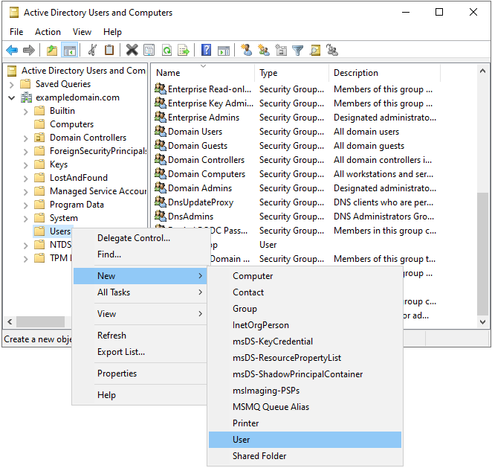Click the Up one level folder icon
Screen dimensions: 492x468
[52, 51]
